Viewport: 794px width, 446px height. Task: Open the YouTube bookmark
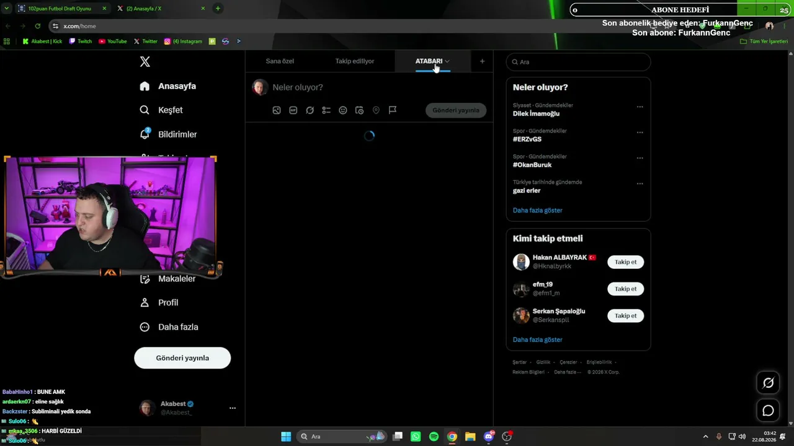113,42
